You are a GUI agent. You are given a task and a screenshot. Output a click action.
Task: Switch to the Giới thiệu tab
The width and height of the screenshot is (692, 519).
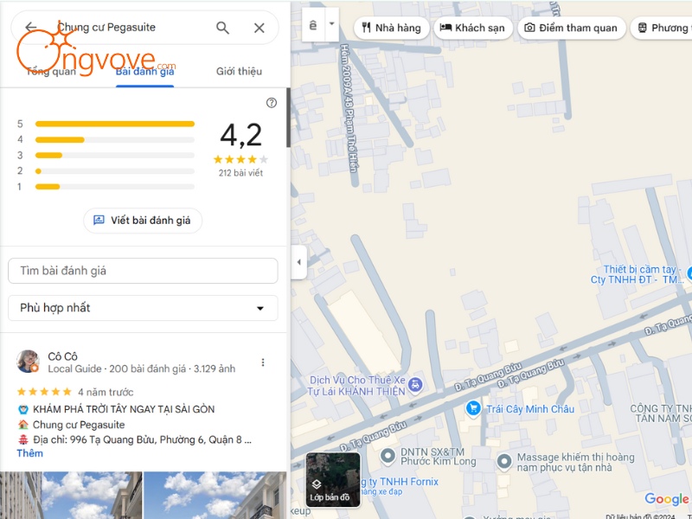pyautogui.click(x=239, y=72)
